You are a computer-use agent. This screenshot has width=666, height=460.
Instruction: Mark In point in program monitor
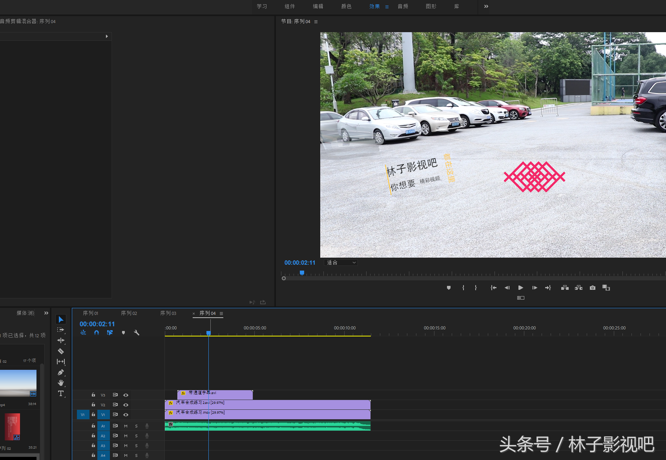(463, 288)
